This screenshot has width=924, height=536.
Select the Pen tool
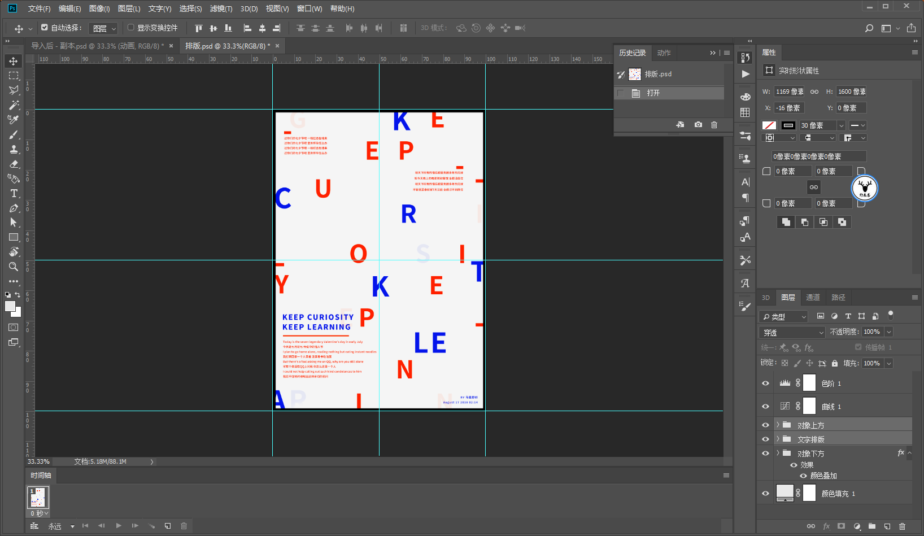pyautogui.click(x=14, y=208)
